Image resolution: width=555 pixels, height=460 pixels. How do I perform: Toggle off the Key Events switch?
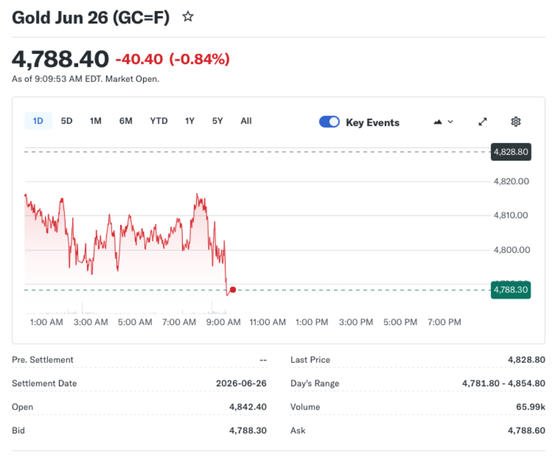pos(329,122)
